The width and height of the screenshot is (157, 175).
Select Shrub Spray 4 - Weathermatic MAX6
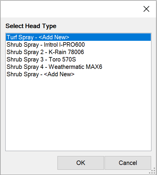(78, 67)
